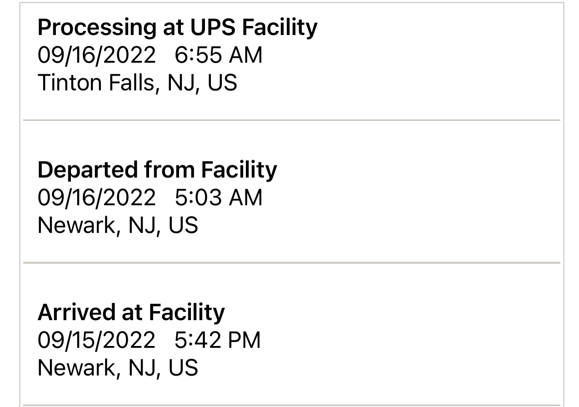Screen dimensions: 579x407
Task: Tap Newark location under Departed from Facility
Action: tap(118, 226)
